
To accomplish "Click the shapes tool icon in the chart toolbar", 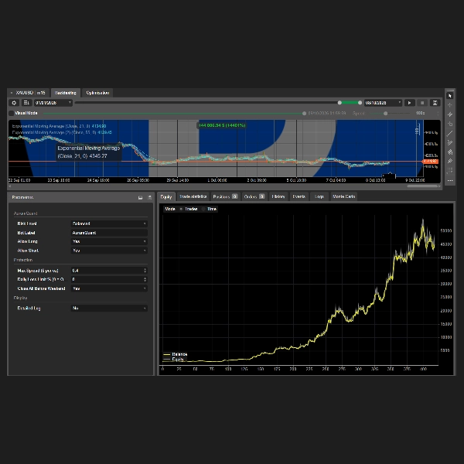I will [x=450, y=124].
